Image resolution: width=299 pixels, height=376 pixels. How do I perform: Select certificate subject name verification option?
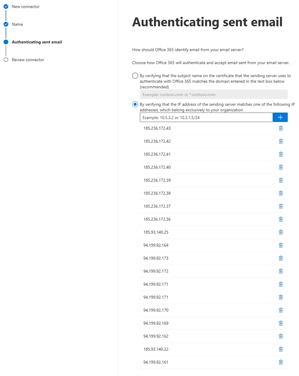point(135,76)
